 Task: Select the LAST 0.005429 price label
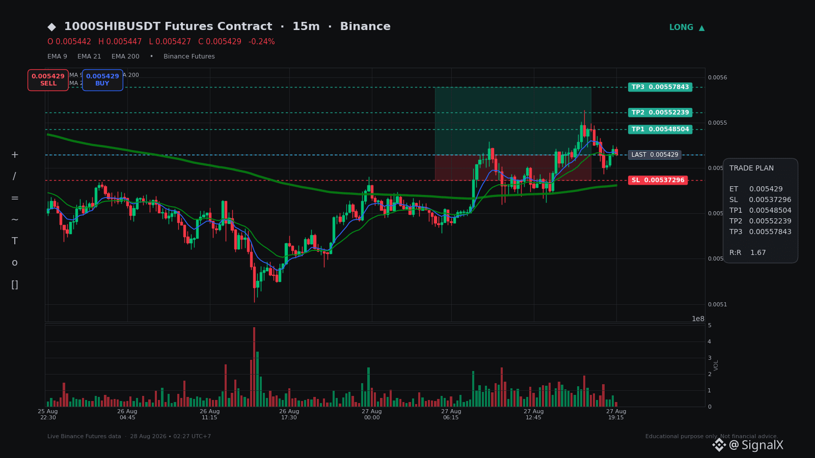point(655,155)
